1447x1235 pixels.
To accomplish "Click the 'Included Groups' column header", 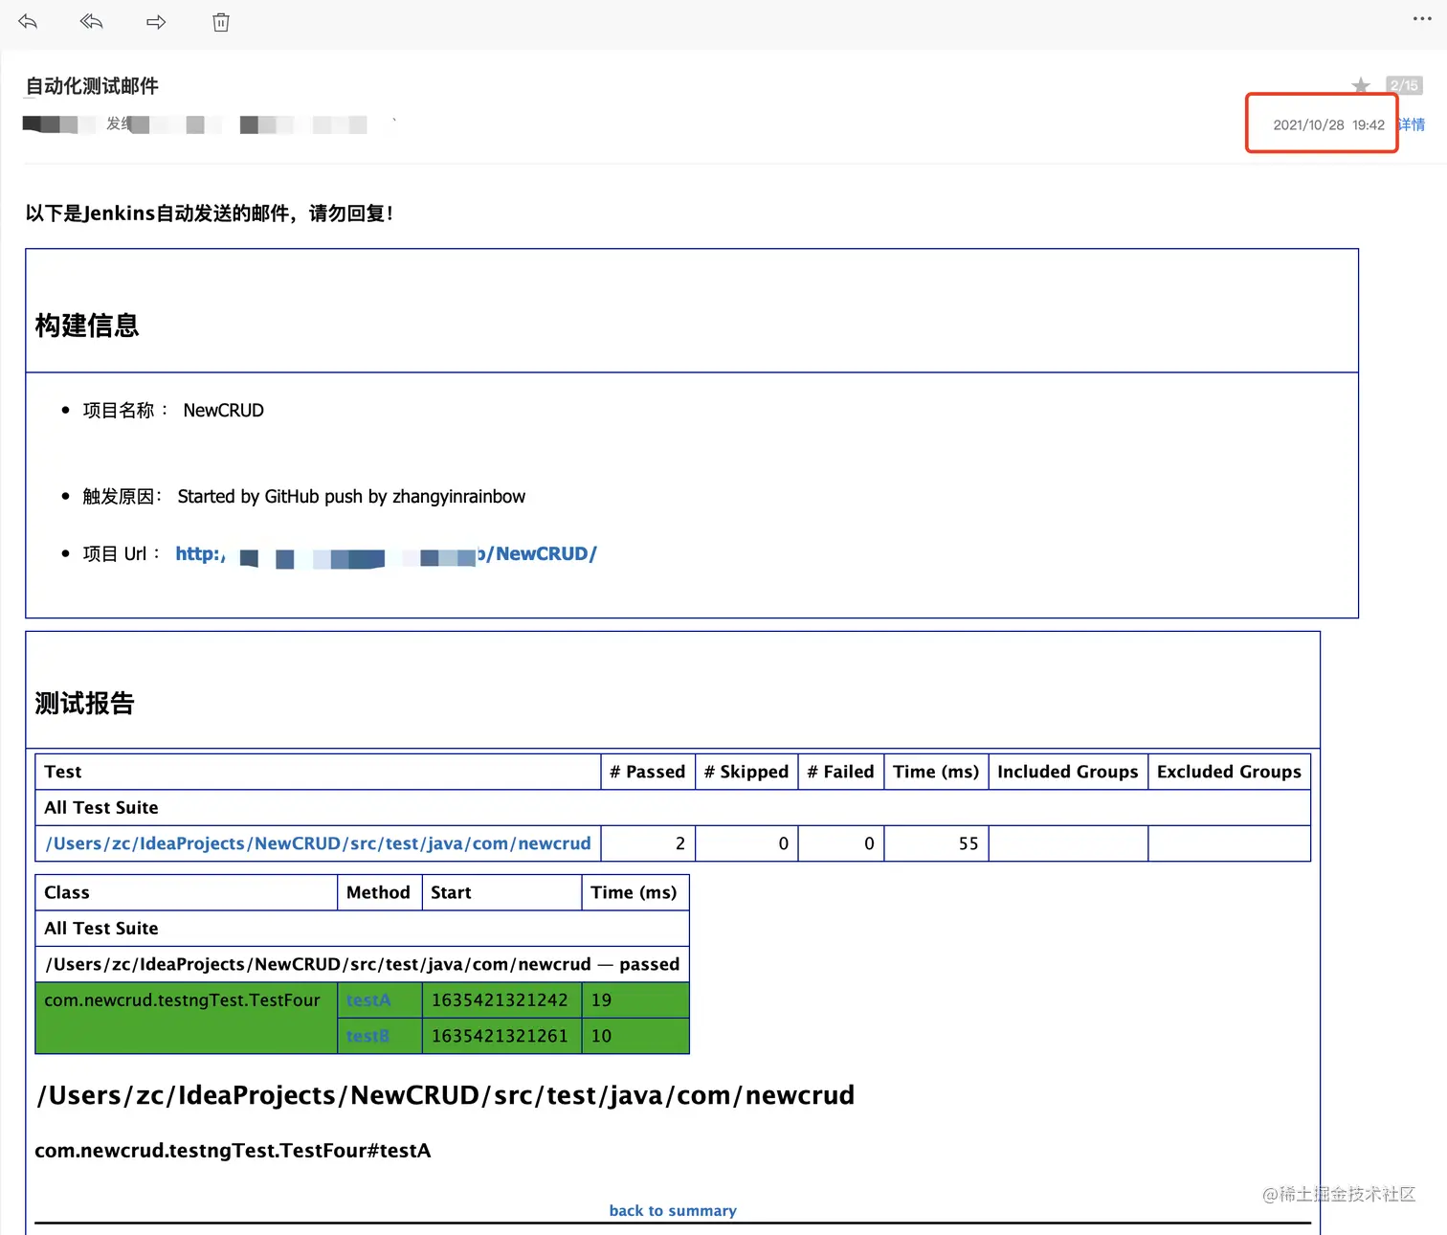I will pyautogui.click(x=1068, y=772).
